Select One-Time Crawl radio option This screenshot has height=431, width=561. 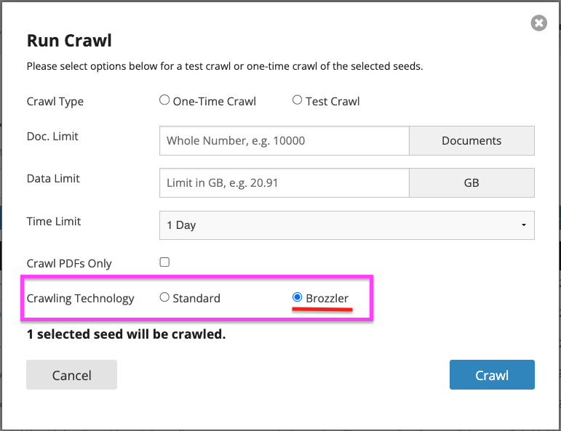pyautogui.click(x=164, y=100)
